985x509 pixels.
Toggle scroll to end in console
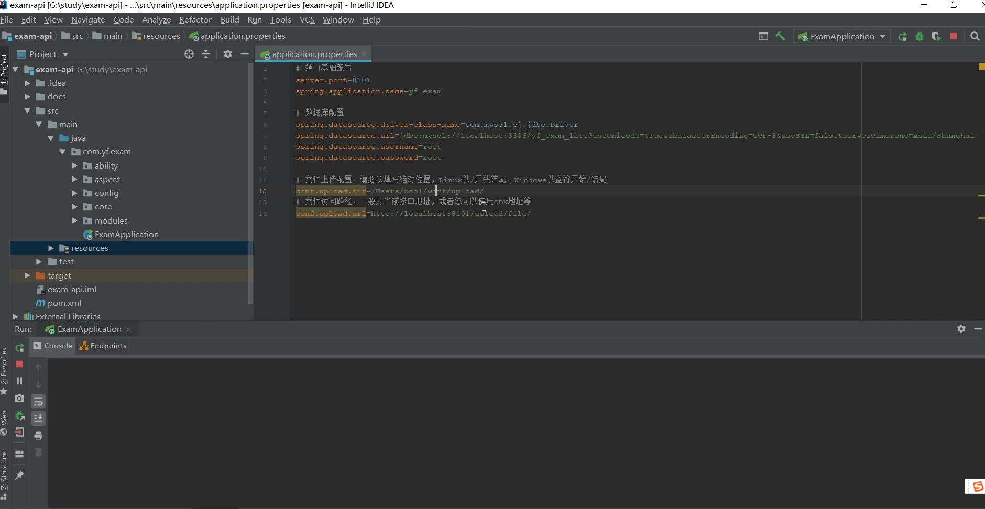tap(38, 418)
